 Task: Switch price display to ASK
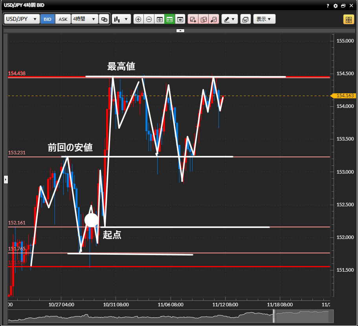click(x=63, y=19)
